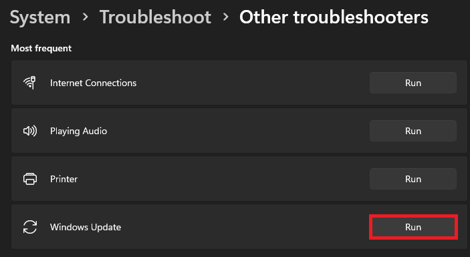Click the Most frequent section heading
Image resolution: width=470 pixels, height=257 pixels.
pyautogui.click(x=41, y=48)
